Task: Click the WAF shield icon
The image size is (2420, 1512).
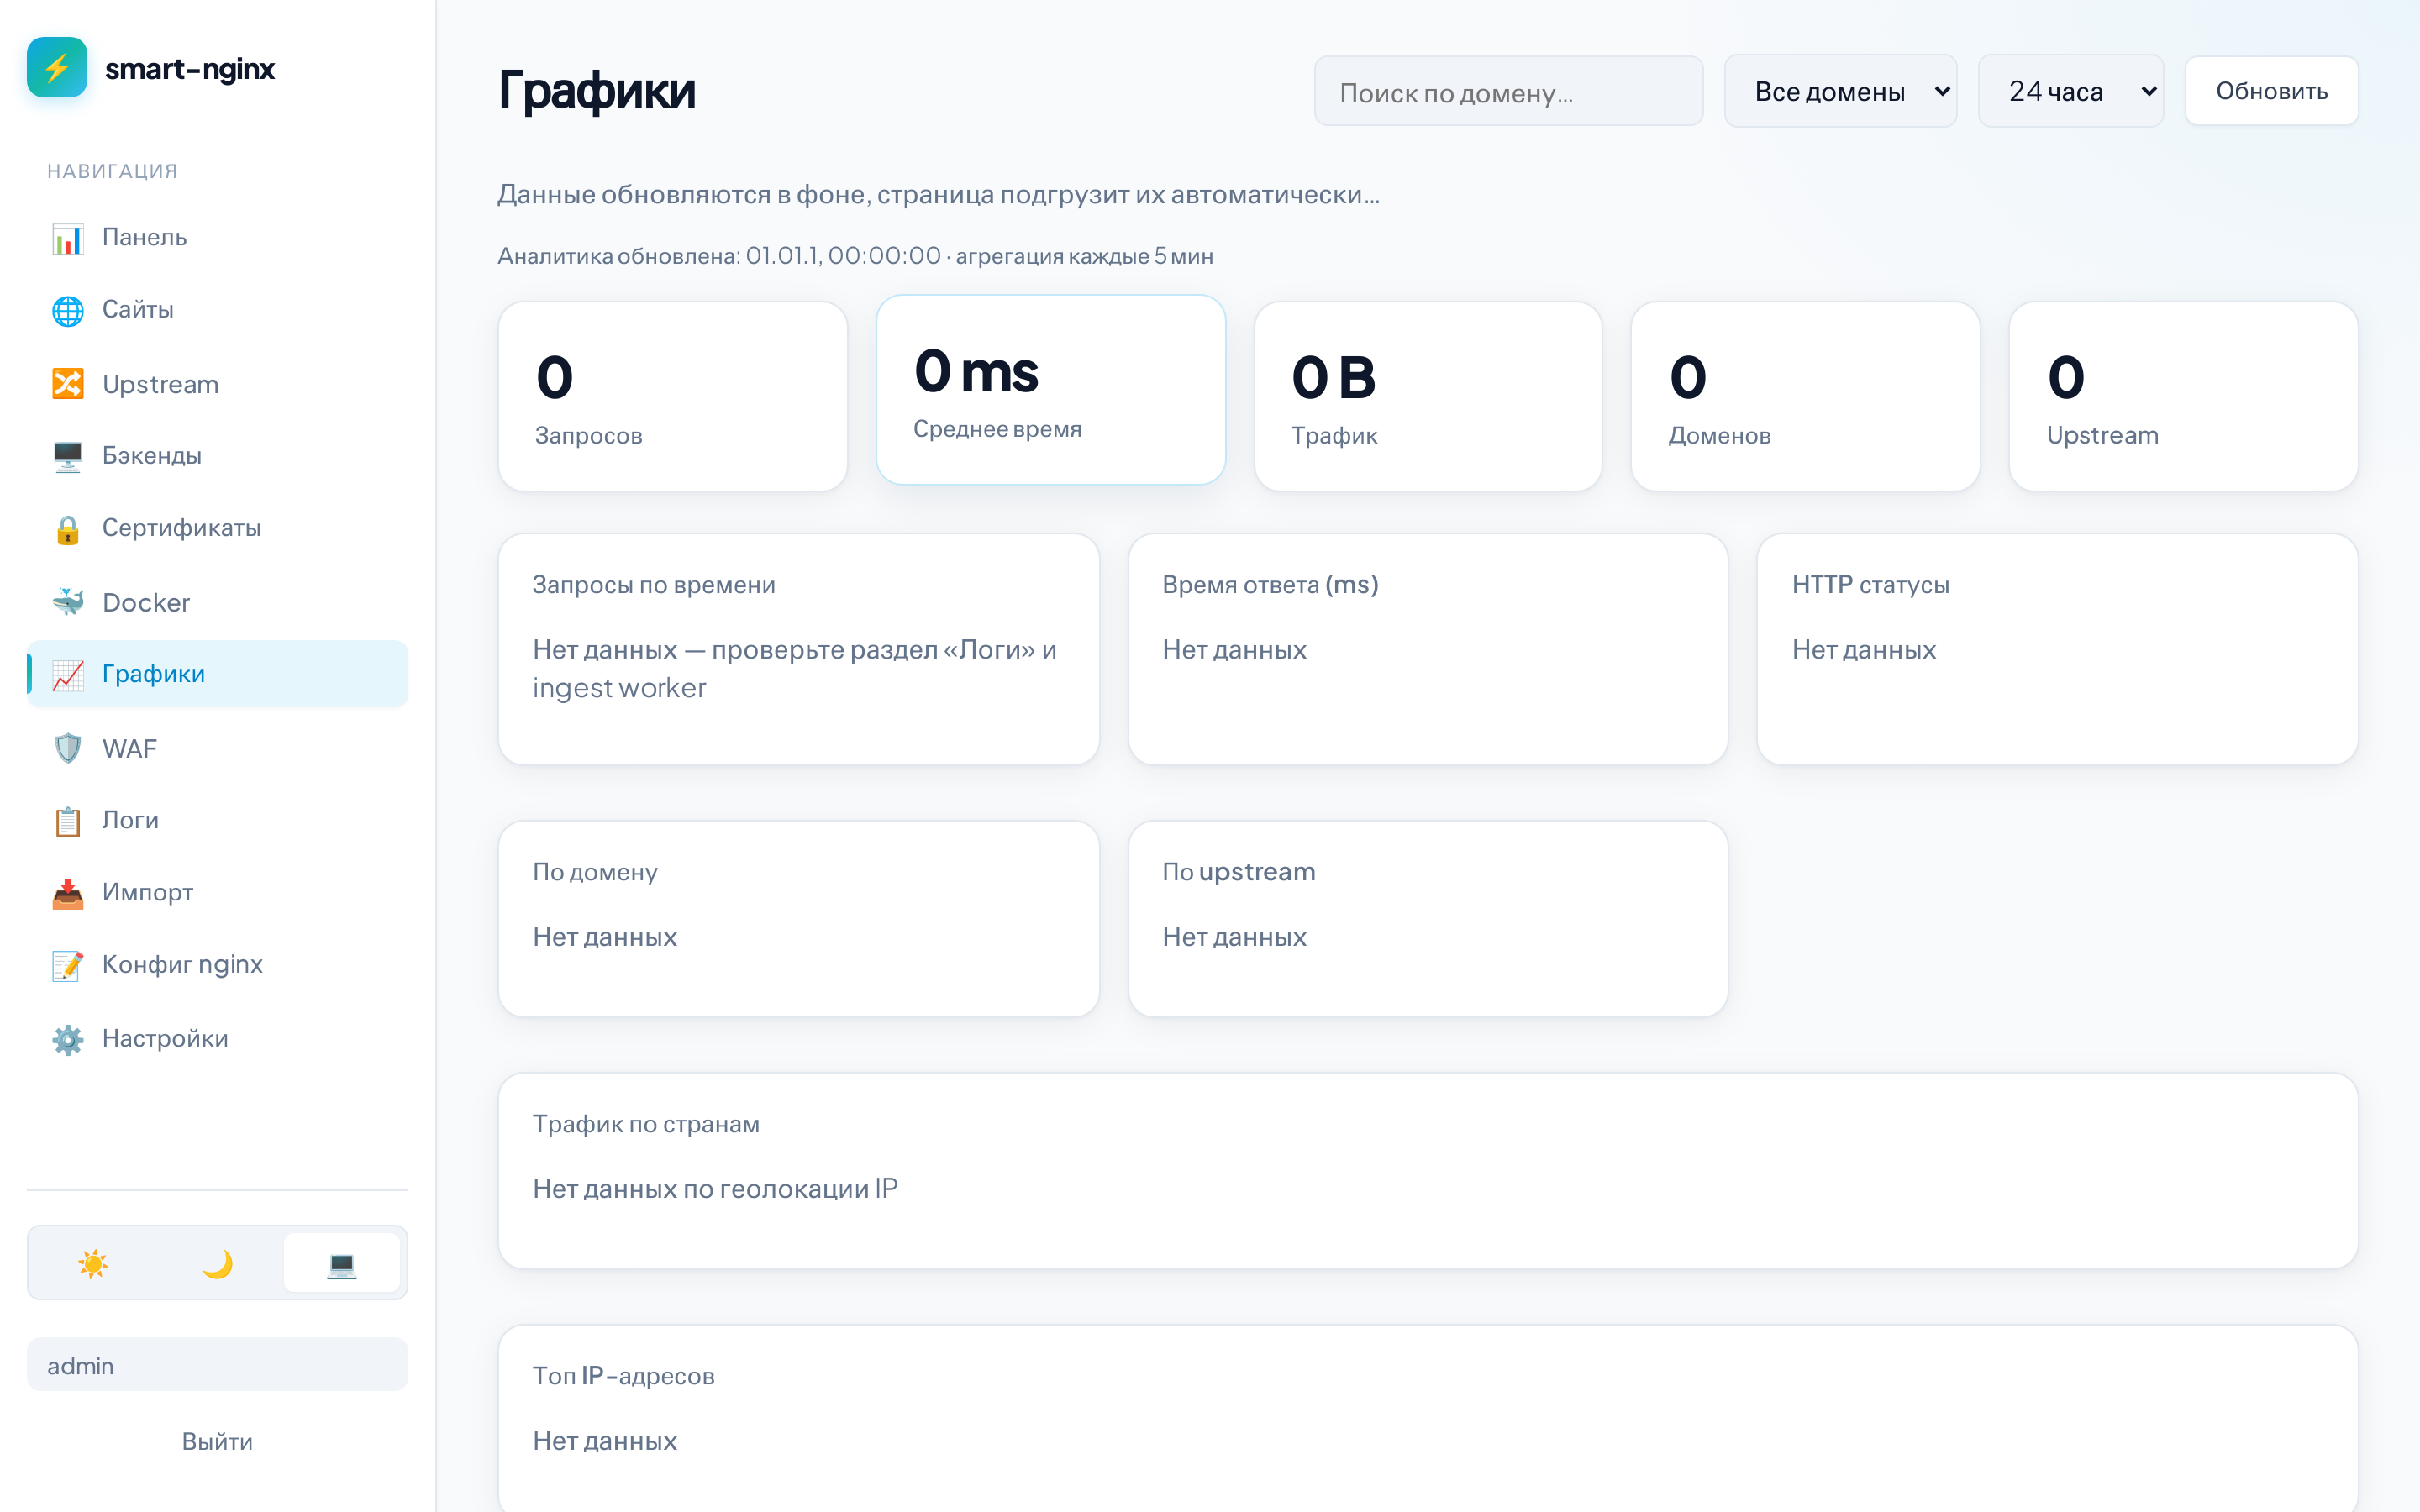Action: click(x=68, y=748)
